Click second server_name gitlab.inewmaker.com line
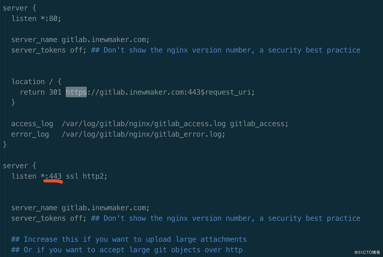 point(80,208)
